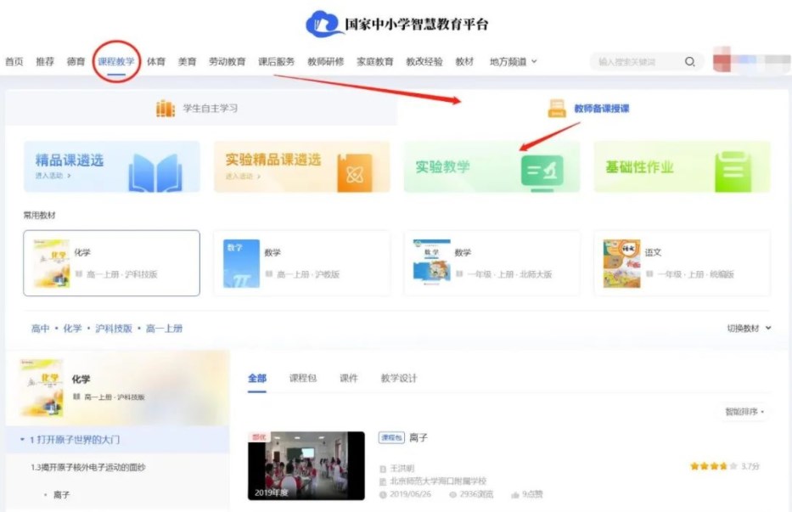
Task: Open the 智能排序 sort dropdown
Action: click(x=744, y=412)
